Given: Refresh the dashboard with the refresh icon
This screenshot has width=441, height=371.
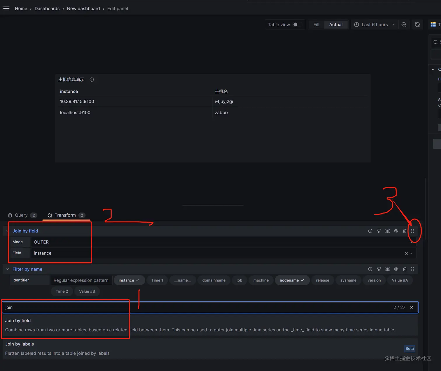Looking at the screenshot, I should (417, 24).
